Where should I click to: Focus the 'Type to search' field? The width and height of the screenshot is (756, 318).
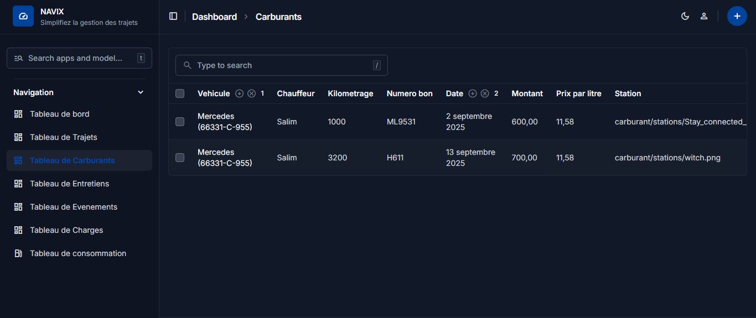coord(281,65)
